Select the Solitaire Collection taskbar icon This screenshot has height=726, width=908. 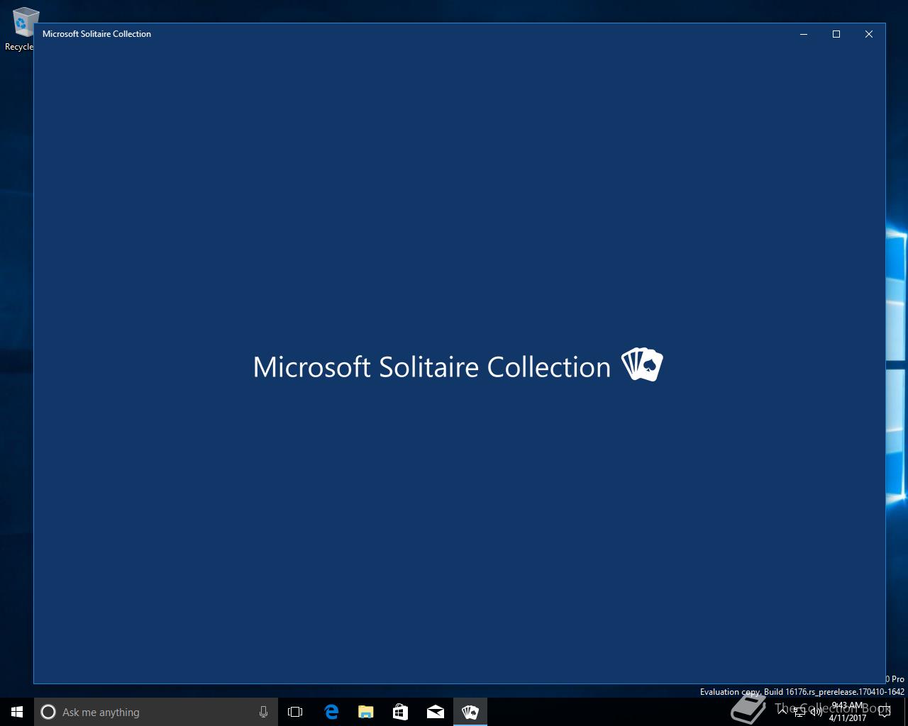pyautogui.click(x=470, y=712)
